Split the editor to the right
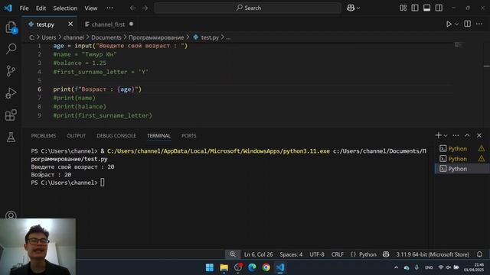This screenshot has width=490, height=275. (x=468, y=24)
